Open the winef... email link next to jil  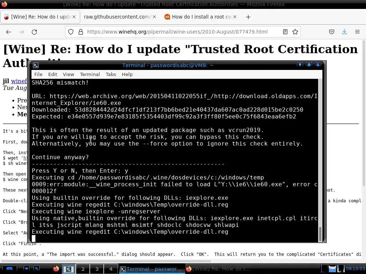tap(19, 81)
